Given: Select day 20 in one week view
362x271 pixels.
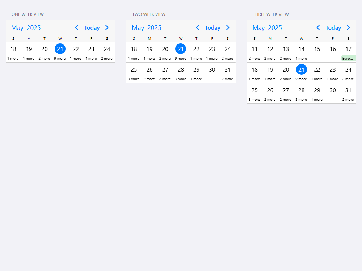Looking at the screenshot, I should click(45, 49).
